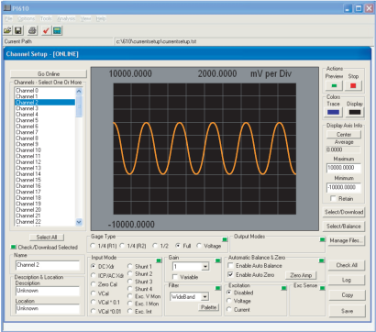Screen dimensions: 376x332
Task: Click green indicator in Gain group
Action: tap(217, 260)
